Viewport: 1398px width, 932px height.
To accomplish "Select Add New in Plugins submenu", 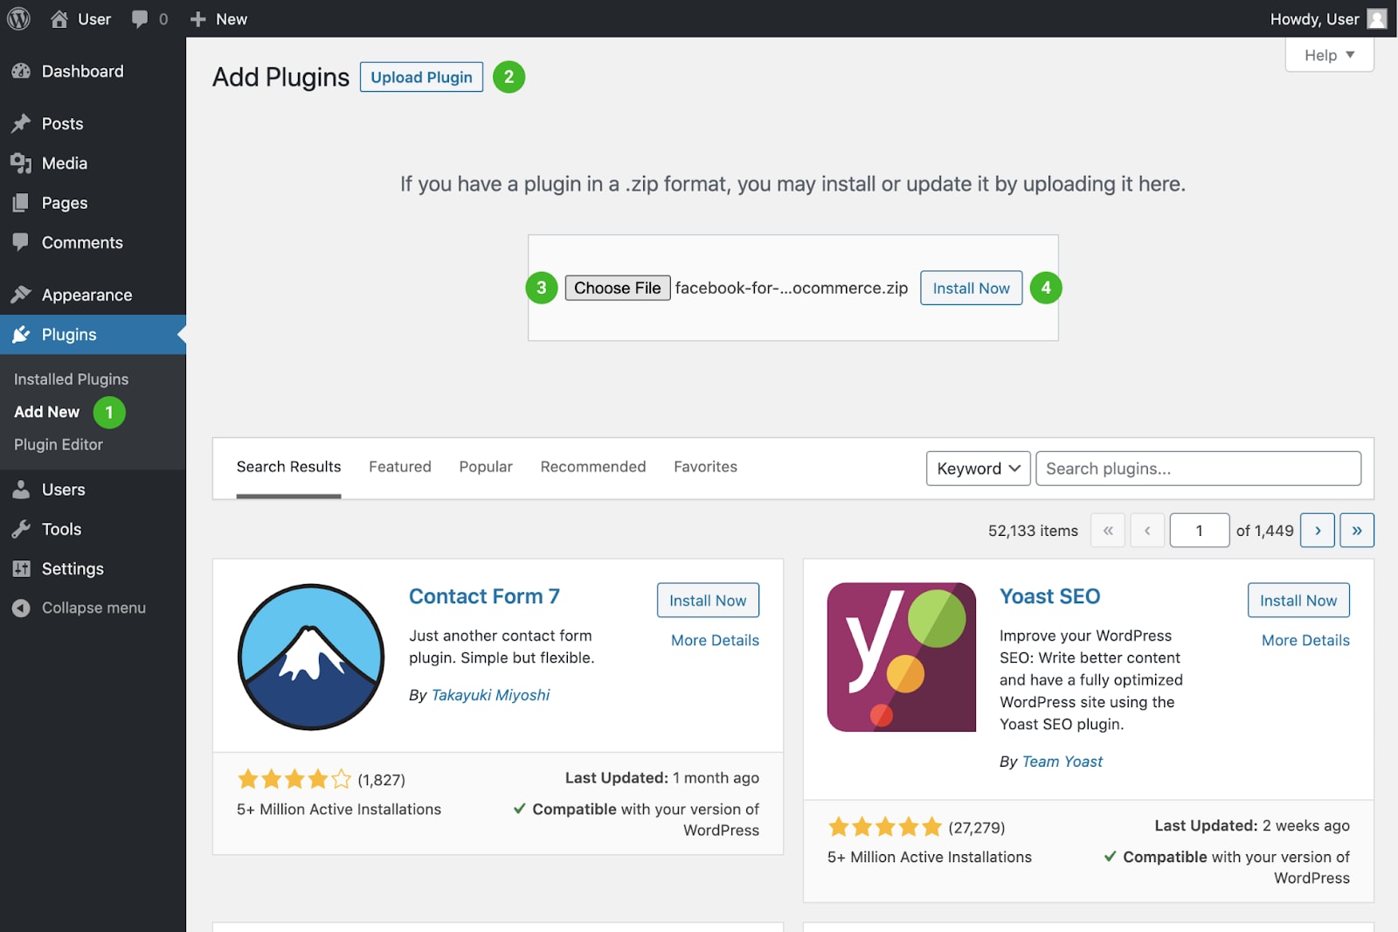I will pos(47,412).
